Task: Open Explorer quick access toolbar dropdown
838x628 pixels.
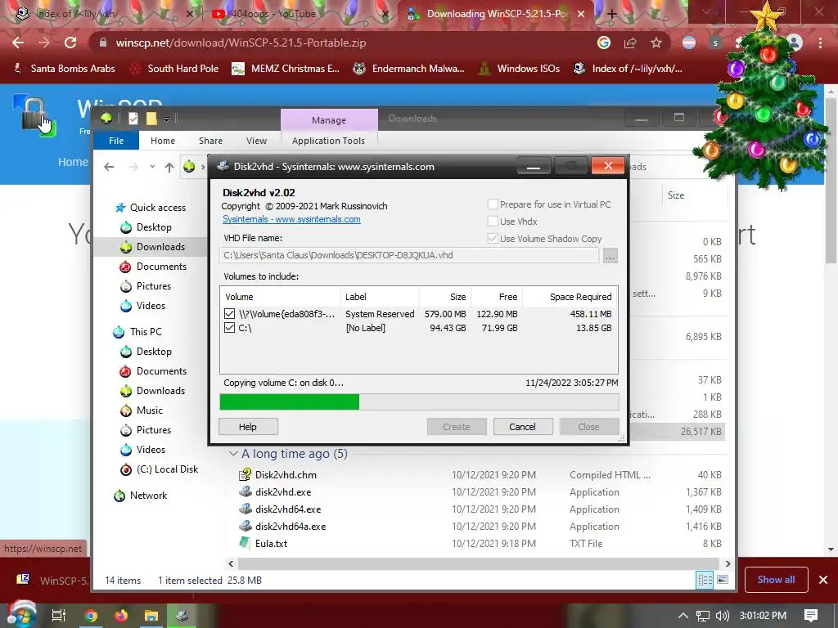Action: pos(166,119)
